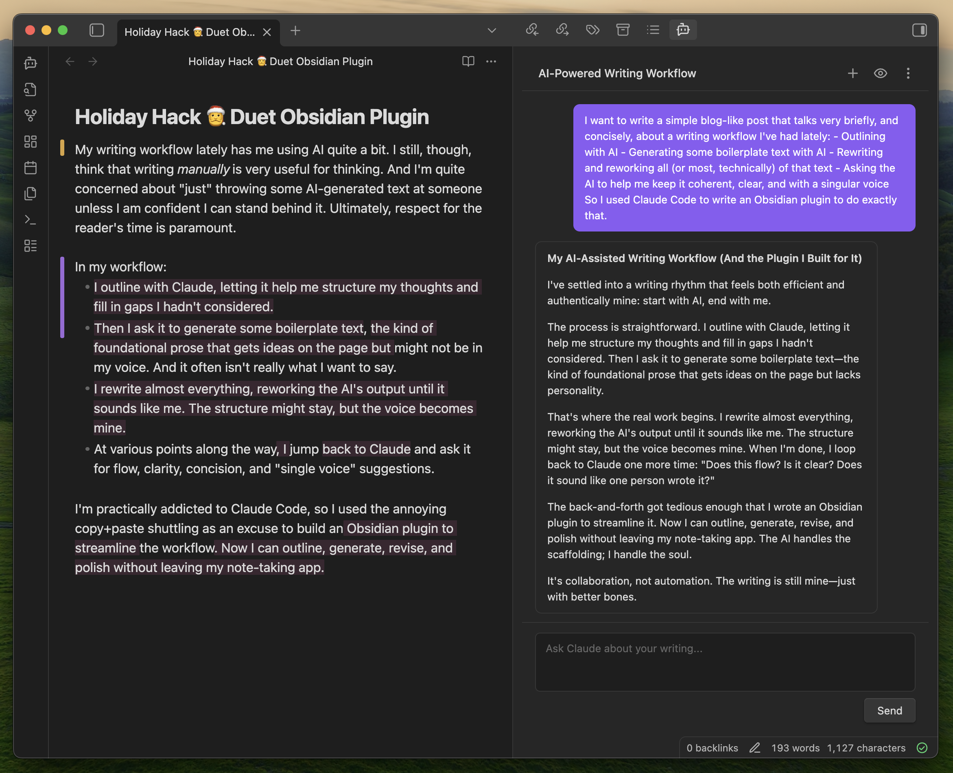Image resolution: width=953 pixels, height=773 pixels.
Task: Toggle reading view book icon
Action: pyautogui.click(x=468, y=61)
